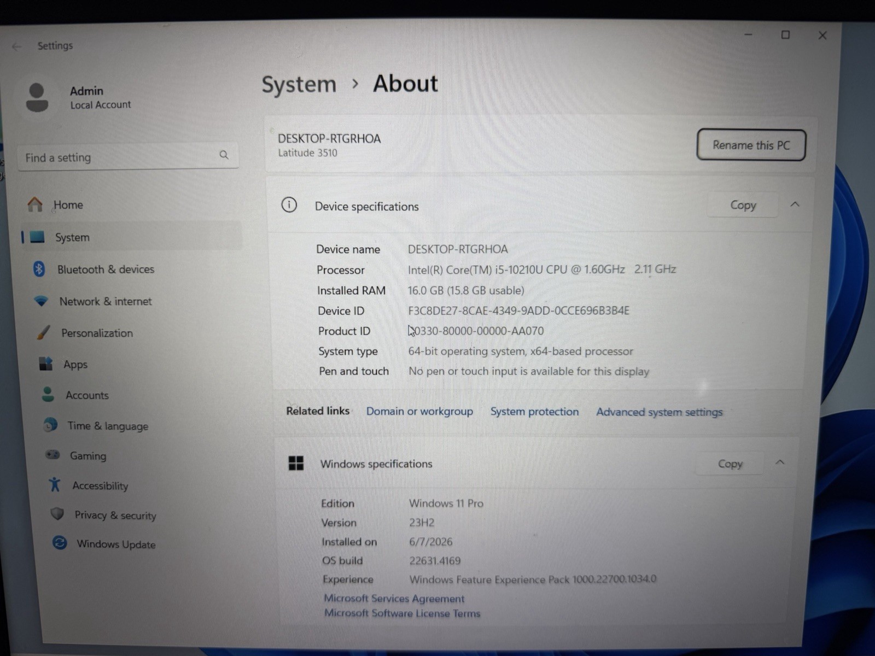The image size is (875, 656).
Task: Click the System type value 64-bit operating system
Action: tap(521, 351)
